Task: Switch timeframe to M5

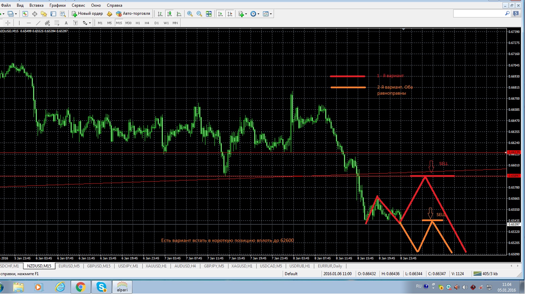Action: coord(110,23)
